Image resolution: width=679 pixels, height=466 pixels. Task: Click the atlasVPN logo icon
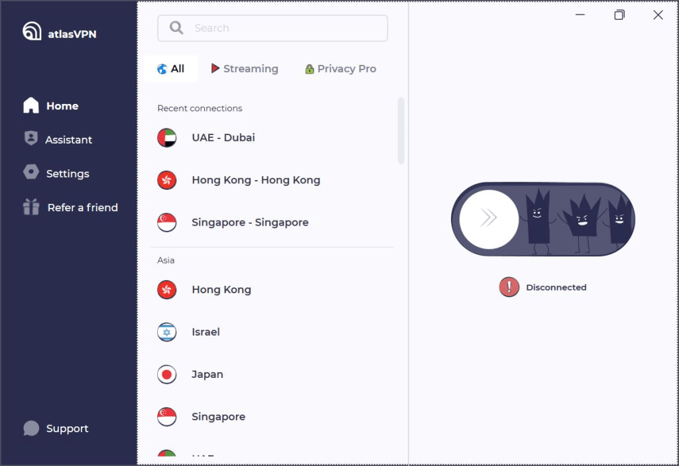[x=32, y=31]
